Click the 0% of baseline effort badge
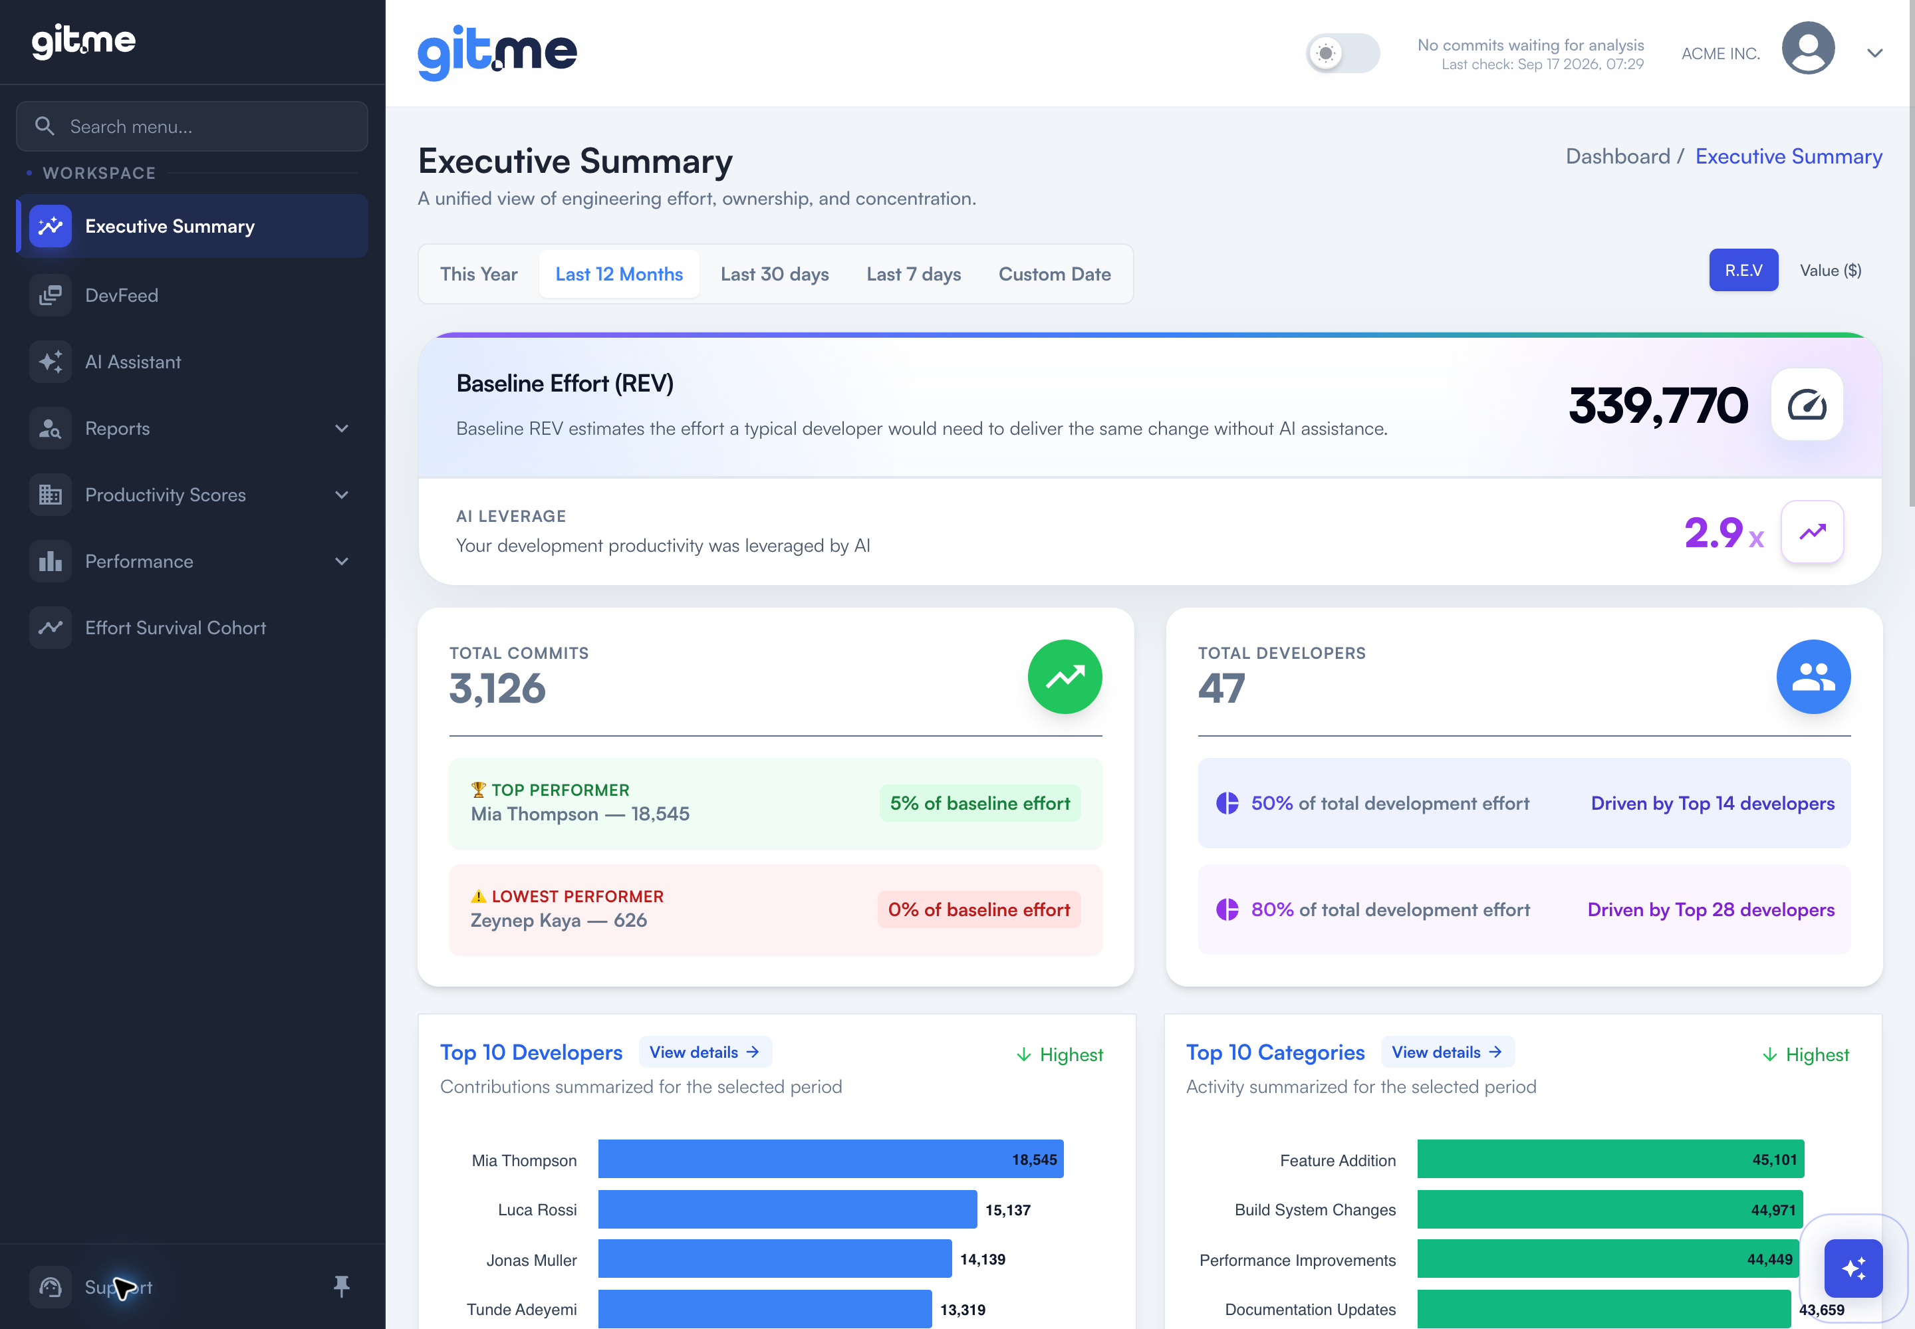The height and width of the screenshot is (1329, 1915). 979,910
